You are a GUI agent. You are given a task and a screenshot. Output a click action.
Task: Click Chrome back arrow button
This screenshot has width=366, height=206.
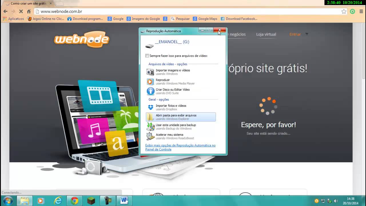tap(5, 11)
